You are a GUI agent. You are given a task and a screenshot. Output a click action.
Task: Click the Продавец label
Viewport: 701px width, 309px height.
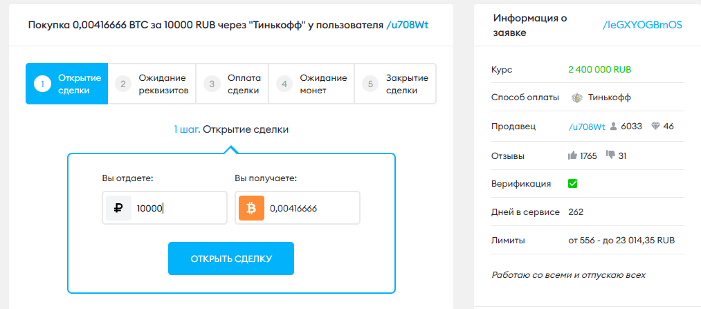513,127
